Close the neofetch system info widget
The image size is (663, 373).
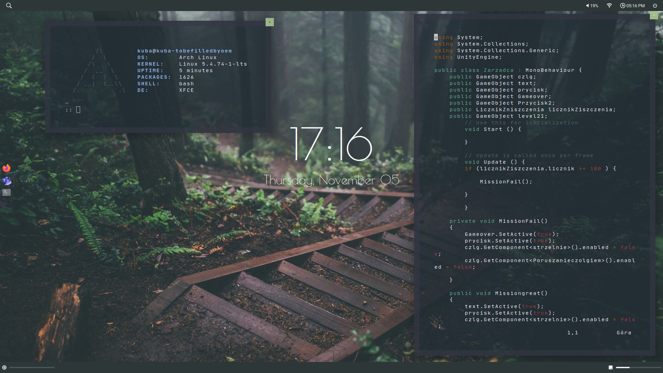click(x=270, y=22)
